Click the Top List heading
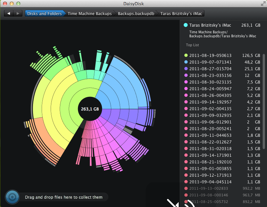Viewport: 267px width, 207px height. point(192,45)
